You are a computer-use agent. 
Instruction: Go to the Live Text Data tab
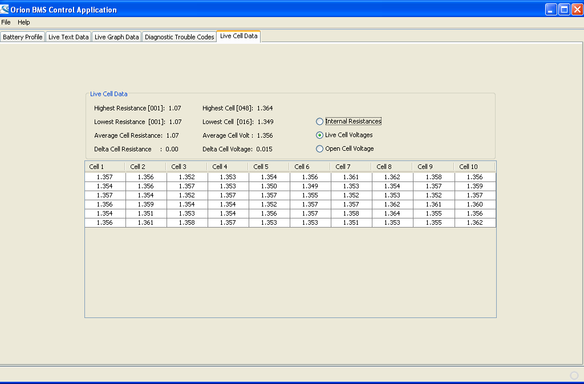[68, 37]
